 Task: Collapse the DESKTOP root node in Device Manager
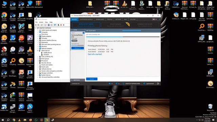pos(36,28)
